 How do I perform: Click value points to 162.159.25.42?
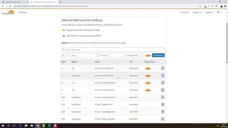click(104, 90)
